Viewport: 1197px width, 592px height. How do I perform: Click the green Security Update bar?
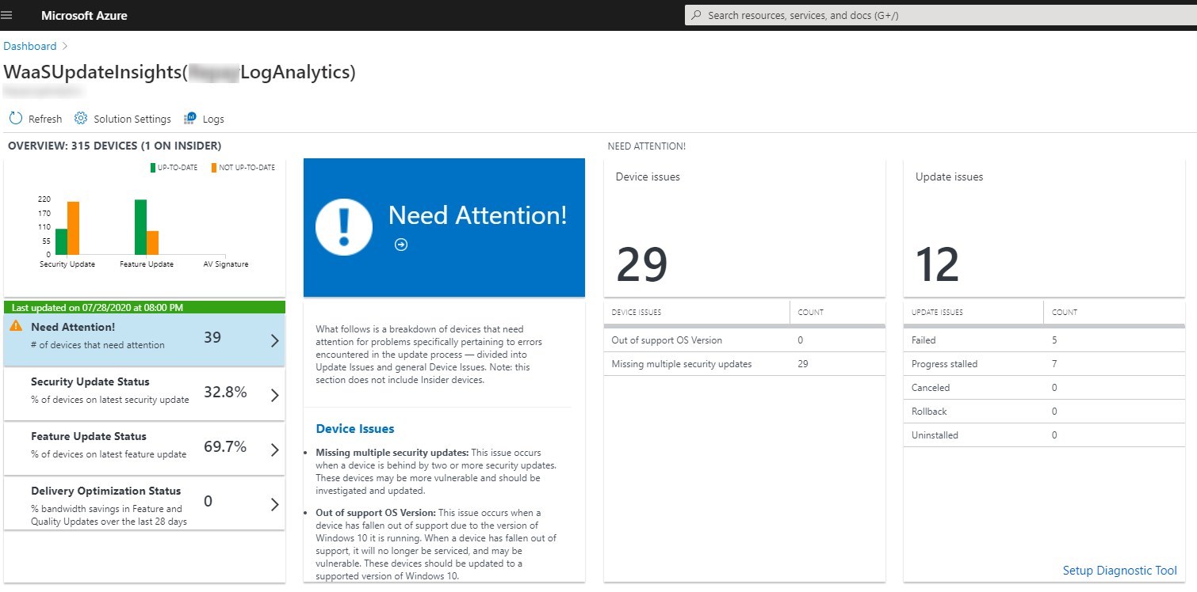coord(61,241)
